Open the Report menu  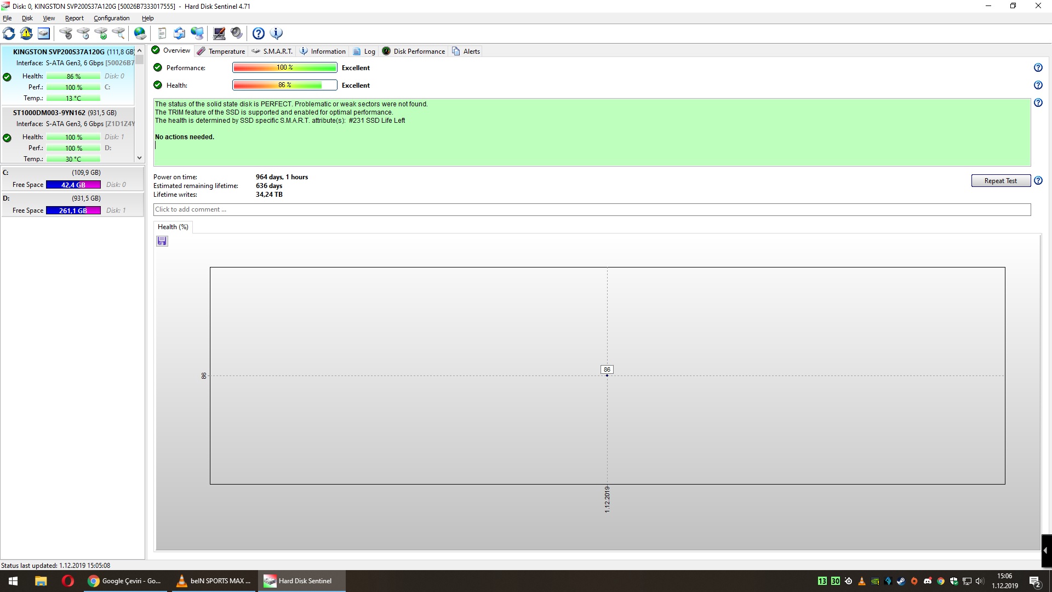(75, 18)
